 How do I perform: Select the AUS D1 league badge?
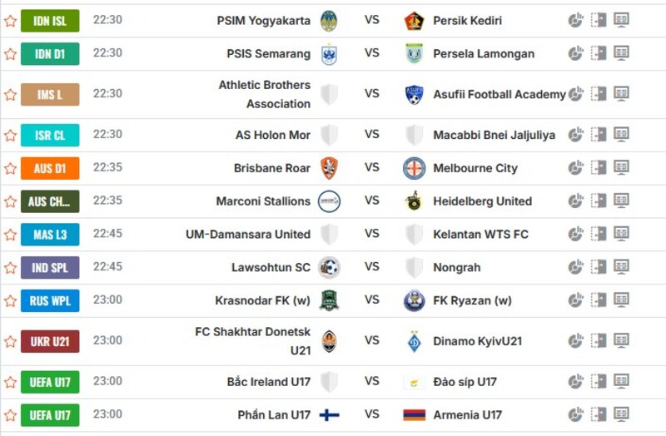coord(50,168)
